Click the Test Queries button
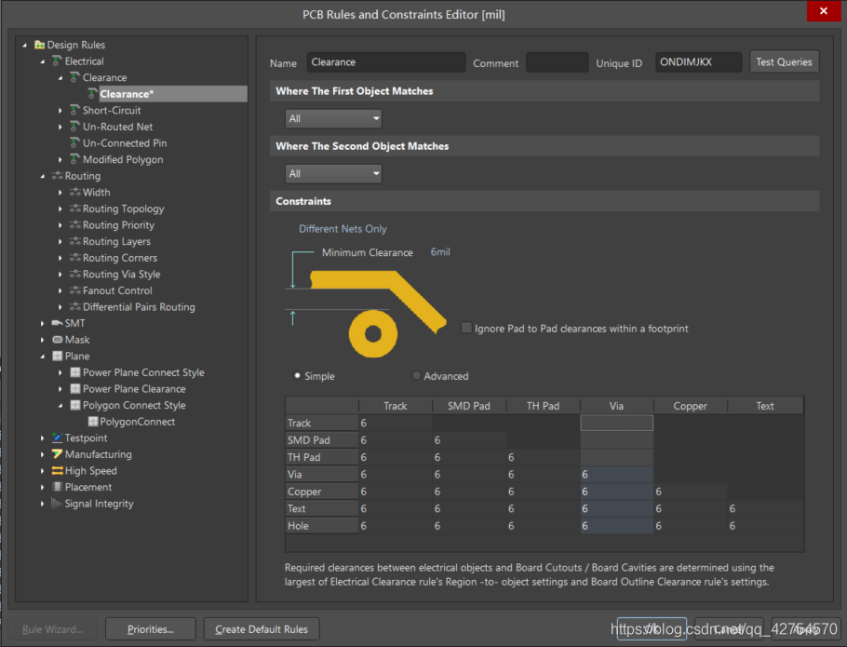Image resolution: width=847 pixels, height=647 pixels. point(784,62)
